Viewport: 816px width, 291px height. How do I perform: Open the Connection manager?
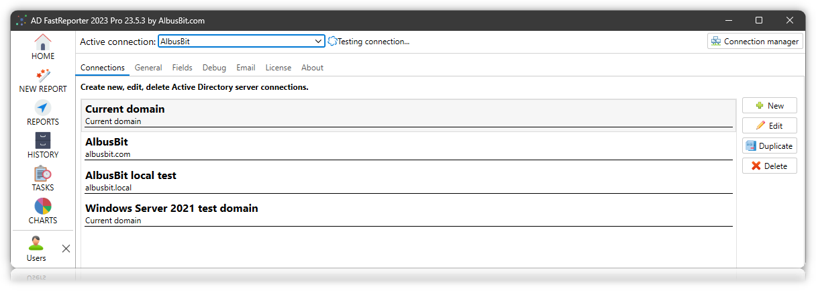point(755,42)
